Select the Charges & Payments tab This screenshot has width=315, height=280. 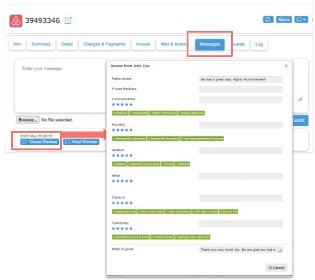104,44
